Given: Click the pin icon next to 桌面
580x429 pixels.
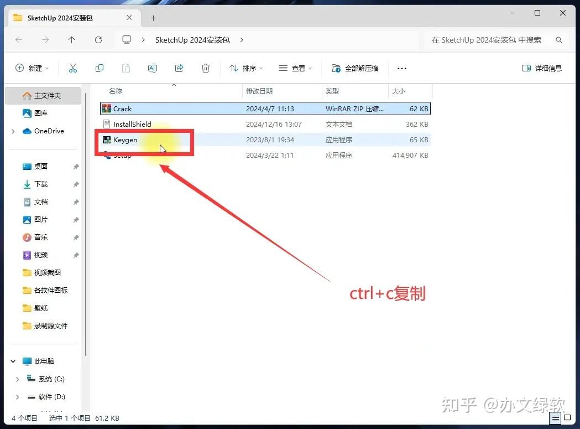Looking at the screenshot, I should [76, 167].
